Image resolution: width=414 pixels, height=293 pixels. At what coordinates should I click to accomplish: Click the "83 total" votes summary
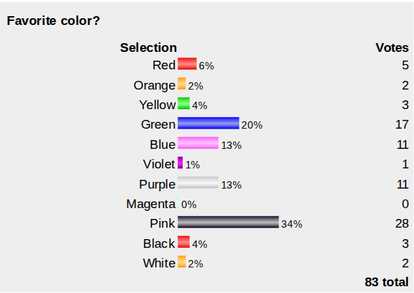point(386,281)
